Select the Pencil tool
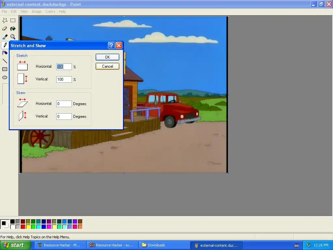This screenshot has width=333, height=250. [5, 45]
